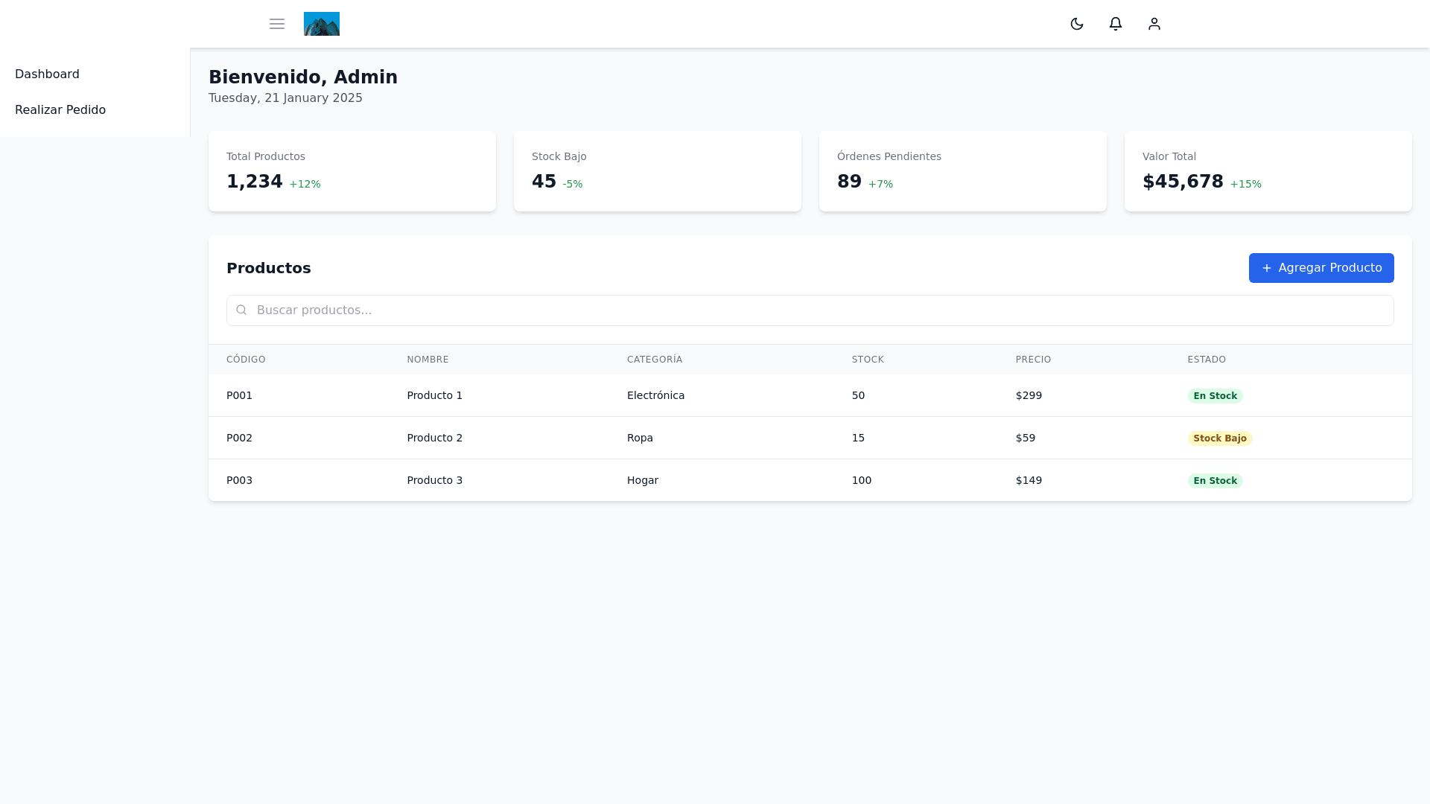This screenshot has height=804, width=1430.
Task: Click En Stock badge for P003
Action: click(x=1215, y=481)
